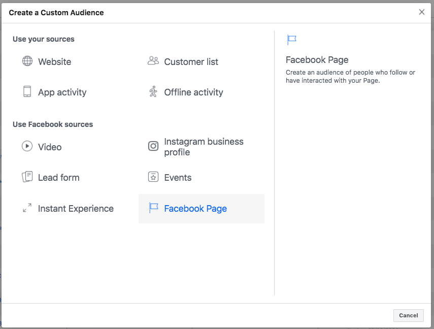Choose the Website source option label
Image resolution: width=434 pixels, height=329 pixels.
coord(54,62)
